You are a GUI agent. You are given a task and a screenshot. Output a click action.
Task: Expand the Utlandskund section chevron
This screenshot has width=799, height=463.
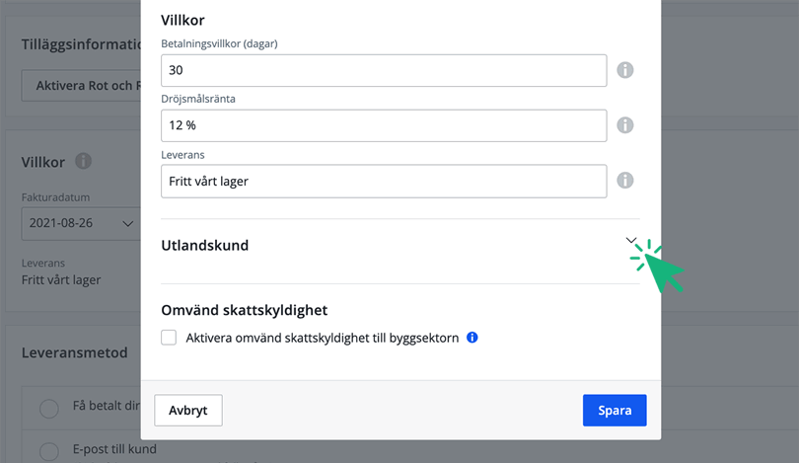[x=631, y=240]
